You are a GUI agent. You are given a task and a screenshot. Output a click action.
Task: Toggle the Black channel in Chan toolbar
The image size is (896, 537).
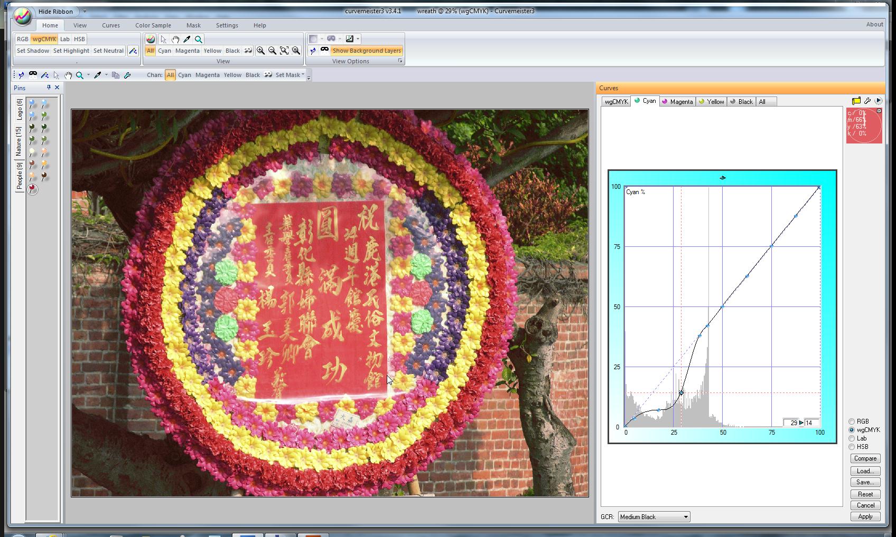point(253,75)
